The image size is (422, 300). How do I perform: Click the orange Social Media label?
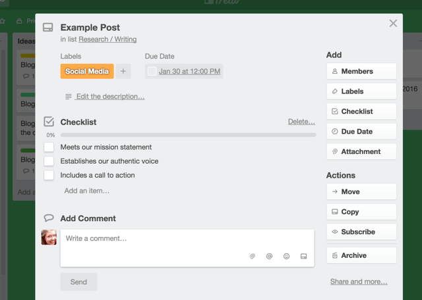87,71
